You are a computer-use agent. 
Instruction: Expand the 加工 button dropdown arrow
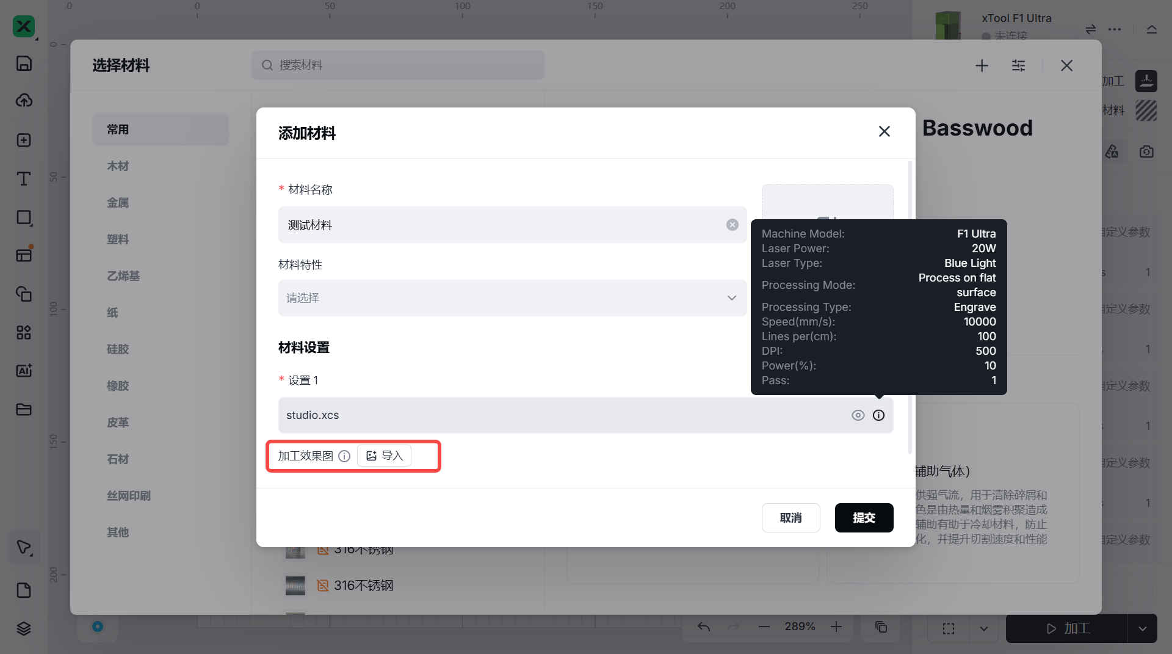[x=1142, y=628]
